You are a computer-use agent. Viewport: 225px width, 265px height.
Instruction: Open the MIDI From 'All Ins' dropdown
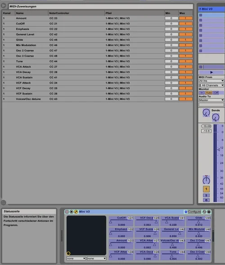pyautogui.click(x=211, y=81)
